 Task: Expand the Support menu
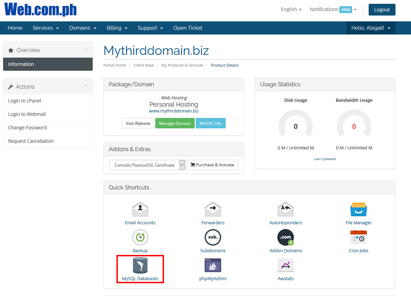(150, 28)
